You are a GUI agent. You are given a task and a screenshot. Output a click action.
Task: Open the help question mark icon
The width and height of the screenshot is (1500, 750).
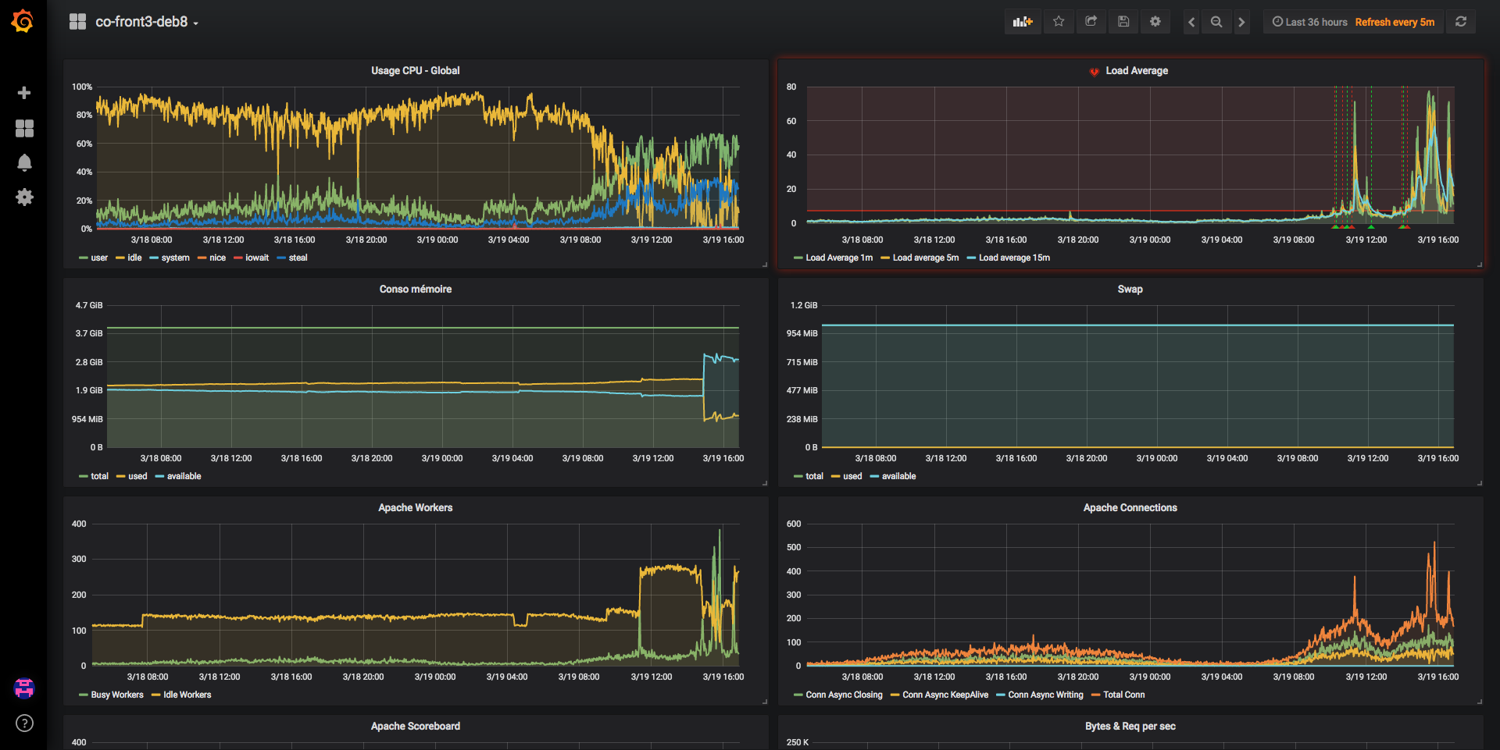click(x=24, y=723)
